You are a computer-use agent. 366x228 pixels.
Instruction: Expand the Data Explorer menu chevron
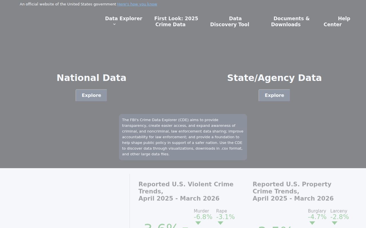(x=114, y=25)
